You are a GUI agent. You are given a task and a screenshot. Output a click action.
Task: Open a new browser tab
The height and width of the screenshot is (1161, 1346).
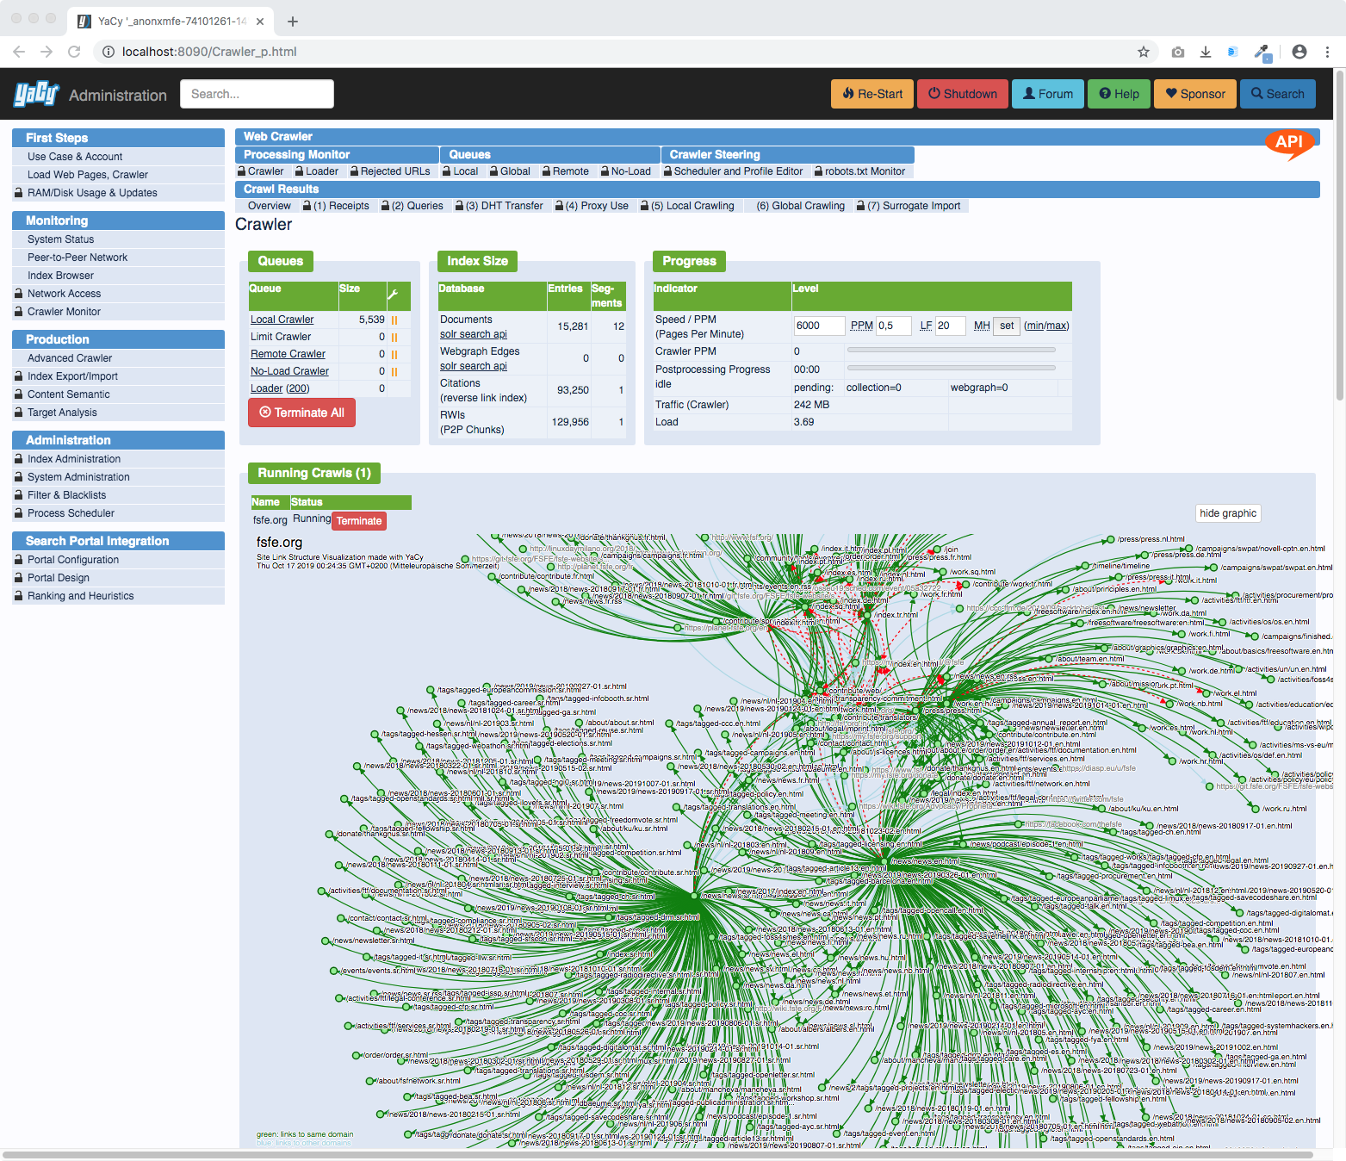[293, 22]
